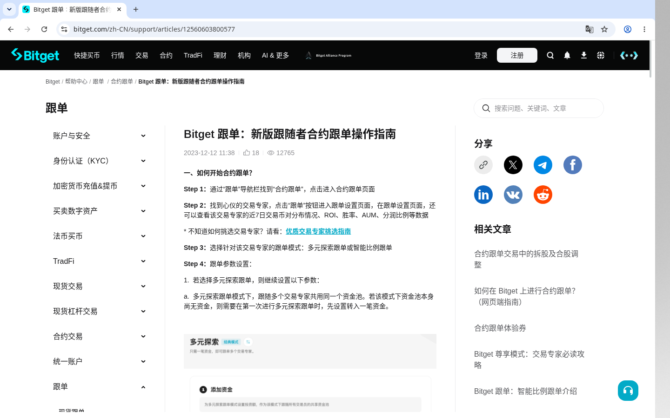670x418 pixels.
Task: Expand the 账户与安全 category
Action: 100,136
